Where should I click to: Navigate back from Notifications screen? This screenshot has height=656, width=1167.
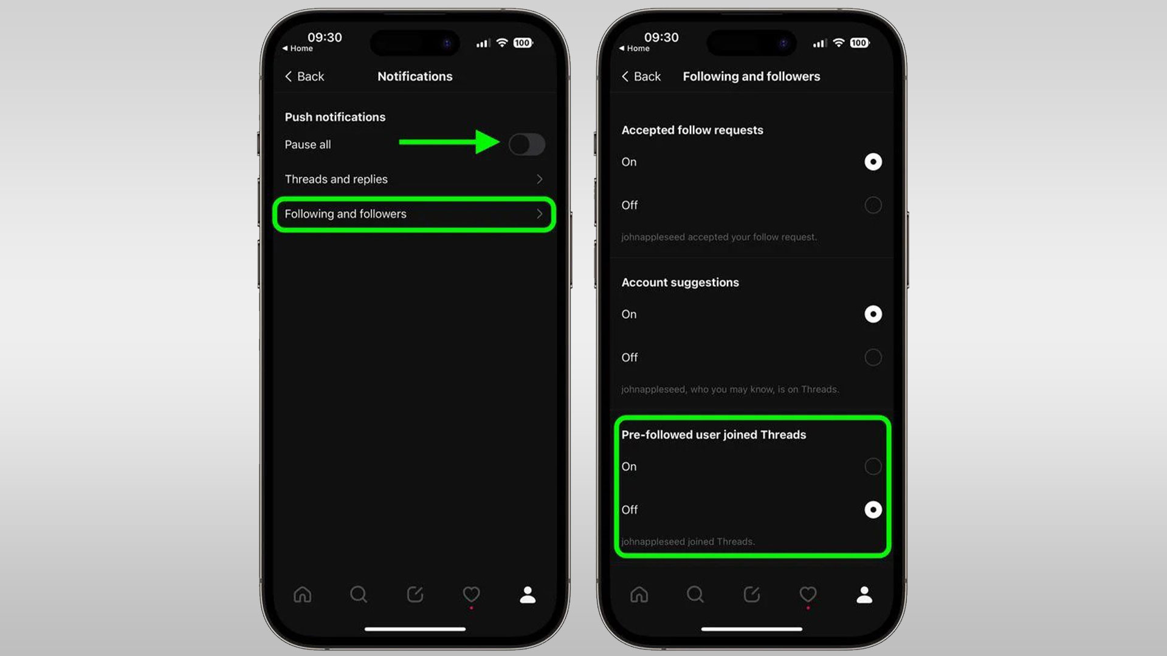click(304, 76)
